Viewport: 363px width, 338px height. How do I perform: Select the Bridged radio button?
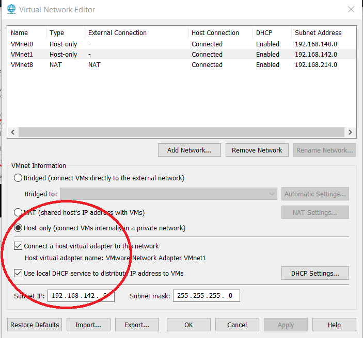tap(18, 178)
